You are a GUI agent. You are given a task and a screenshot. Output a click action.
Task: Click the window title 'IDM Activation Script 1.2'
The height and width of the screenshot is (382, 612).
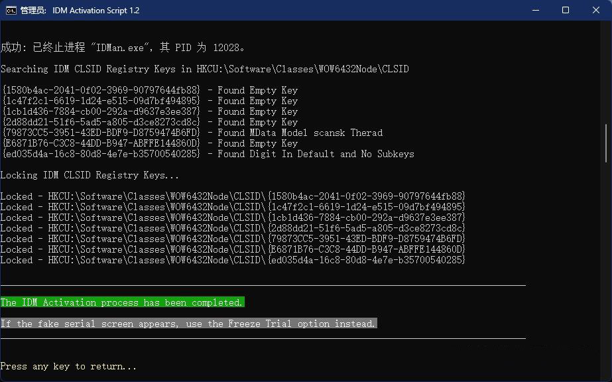[x=96, y=11]
